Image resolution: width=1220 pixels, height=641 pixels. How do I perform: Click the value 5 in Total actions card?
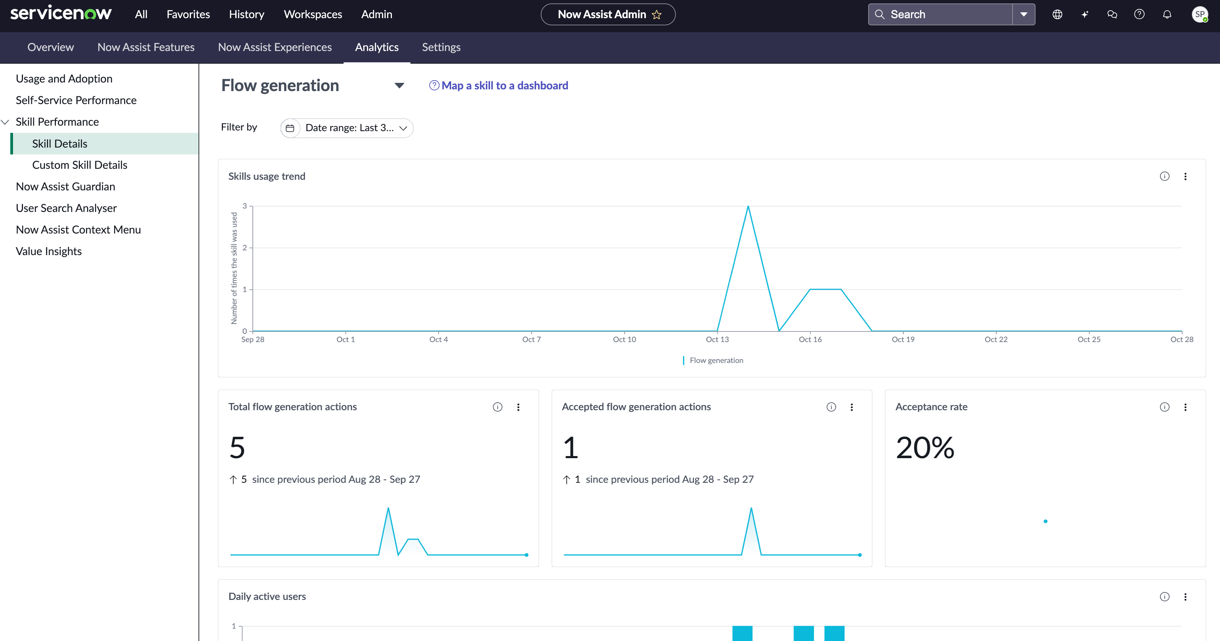click(237, 448)
